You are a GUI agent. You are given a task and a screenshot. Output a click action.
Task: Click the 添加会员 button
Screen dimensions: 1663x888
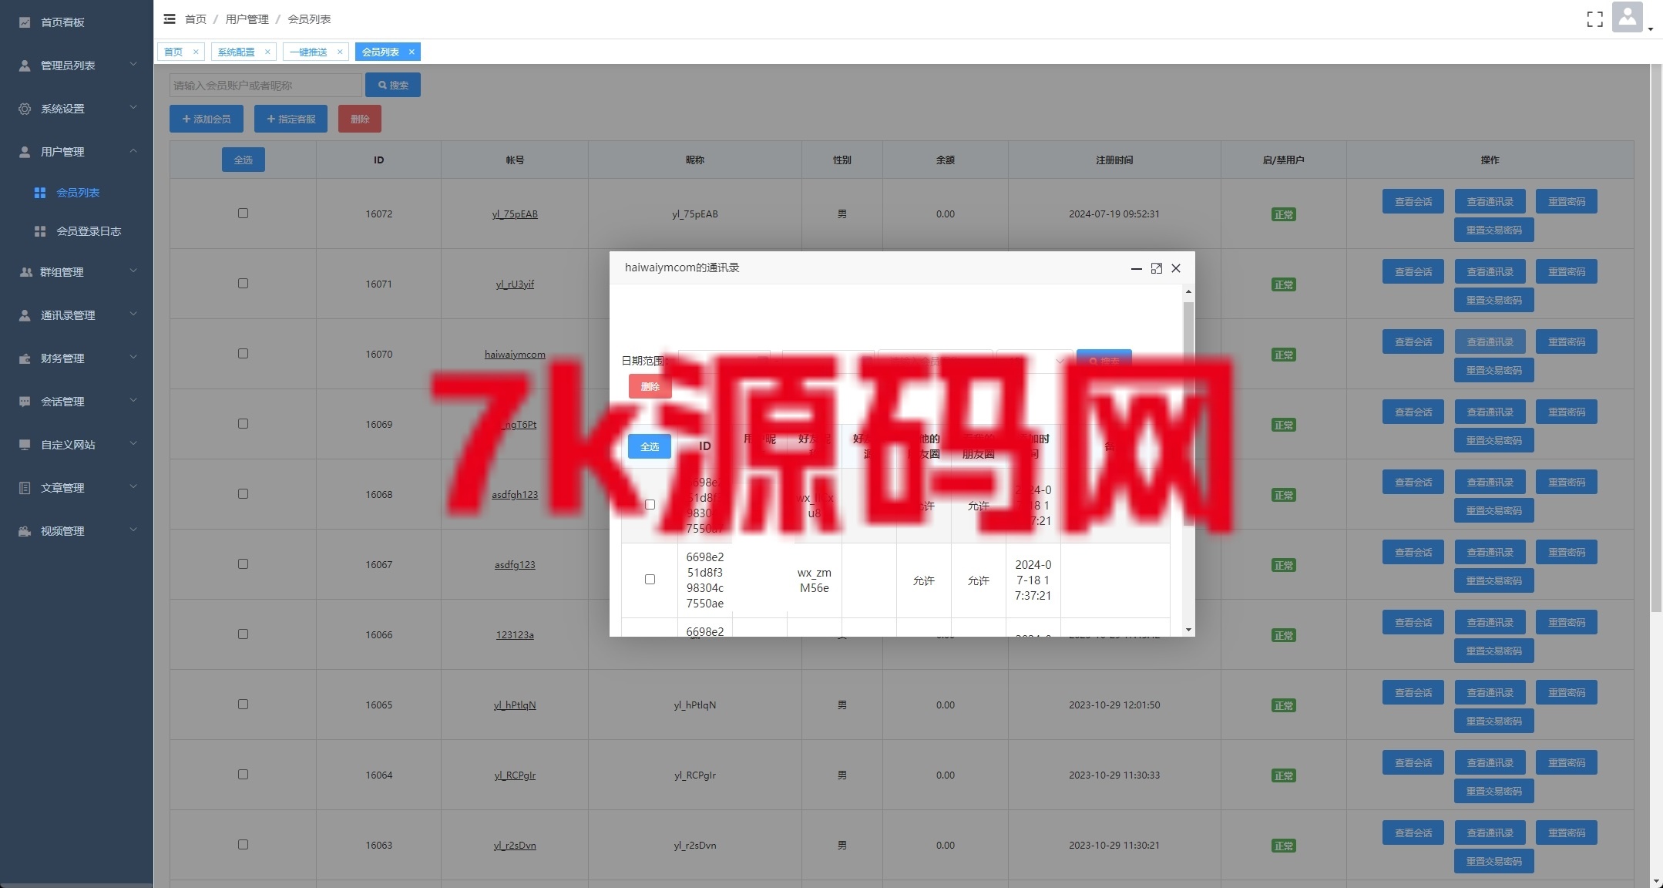[x=207, y=119]
